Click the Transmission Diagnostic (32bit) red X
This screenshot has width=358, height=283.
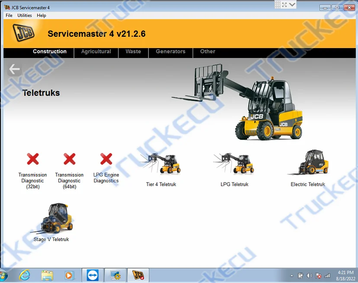(x=32, y=159)
